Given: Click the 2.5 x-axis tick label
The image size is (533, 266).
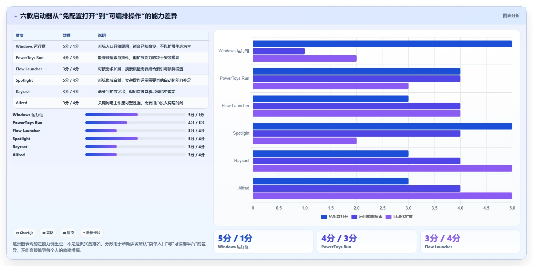Looking at the screenshot, I should [383, 208].
